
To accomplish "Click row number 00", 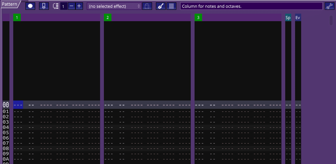I will coord(6,105).
